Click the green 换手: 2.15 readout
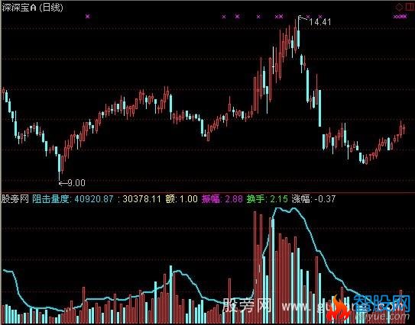Image resolution: width=415 pixels, height=325 pixels. click(x=267, y=198)
